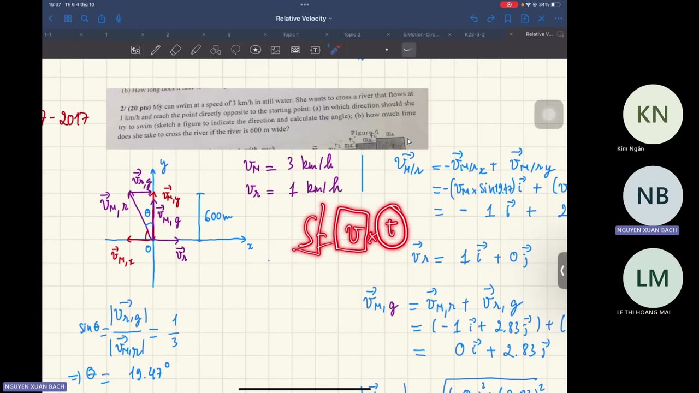Open the iPad multitasking dots at top center
This screenshot has height=393, width=699.
coord(305,4)
